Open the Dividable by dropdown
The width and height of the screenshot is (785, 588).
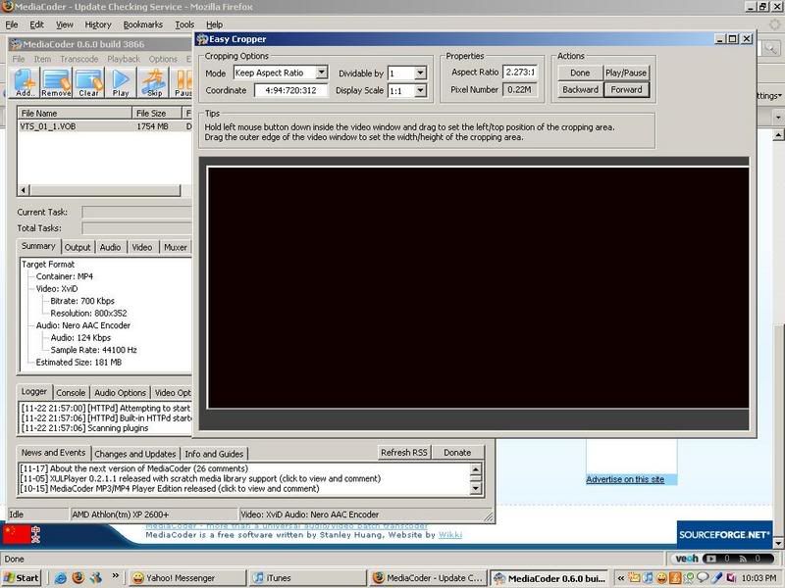[x=421, y=73]
